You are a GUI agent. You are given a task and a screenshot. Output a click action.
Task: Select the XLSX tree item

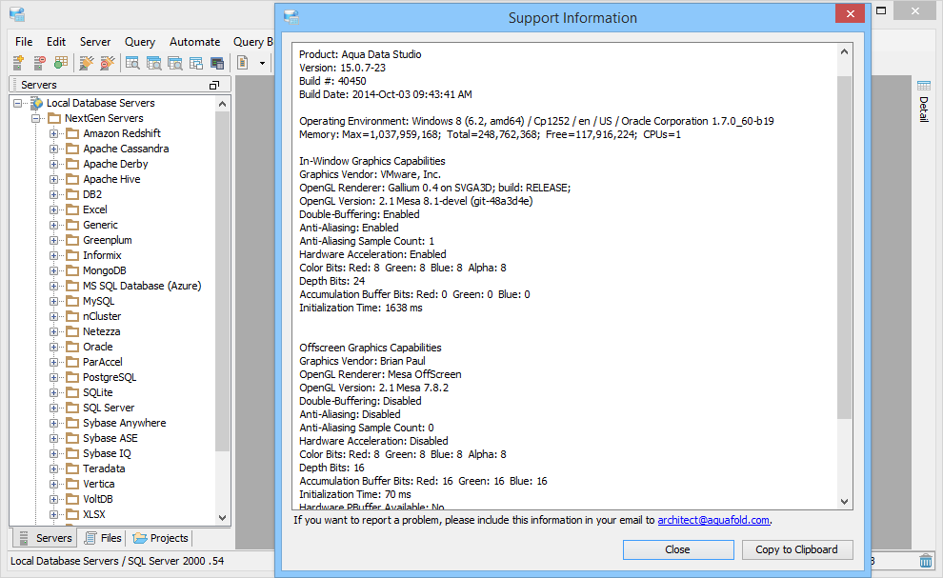point(94,514)
